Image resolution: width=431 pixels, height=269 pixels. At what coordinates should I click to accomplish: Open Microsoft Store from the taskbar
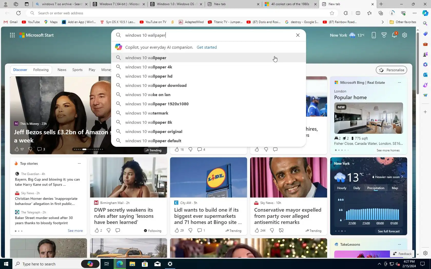click(145, 264)
